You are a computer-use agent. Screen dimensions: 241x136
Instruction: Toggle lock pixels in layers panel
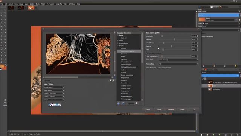pyautogui.click(x=203, y=79)
